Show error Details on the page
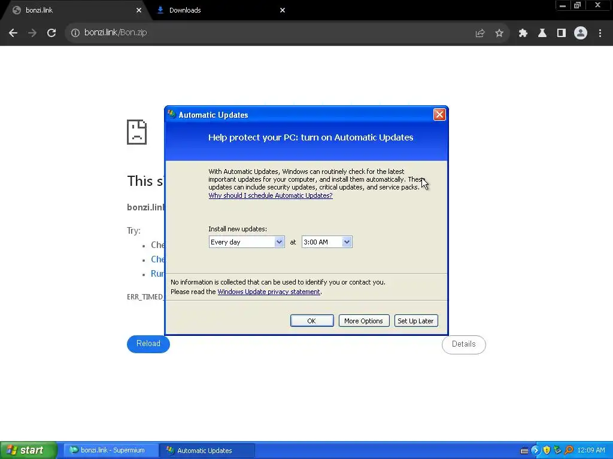The image size is (613, 459). tap(464, 344)
